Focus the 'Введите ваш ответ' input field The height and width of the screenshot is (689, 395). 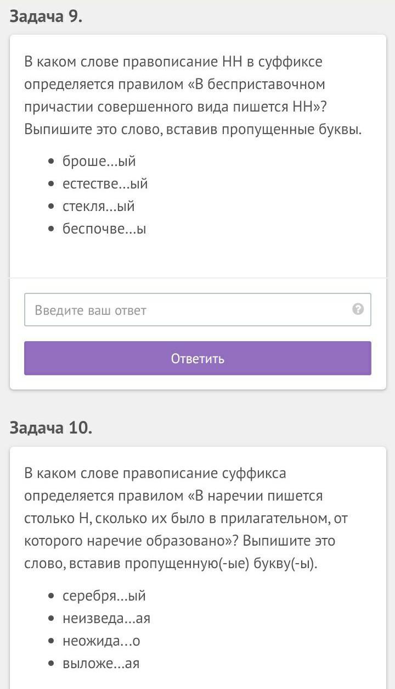[x=187, y=310]
